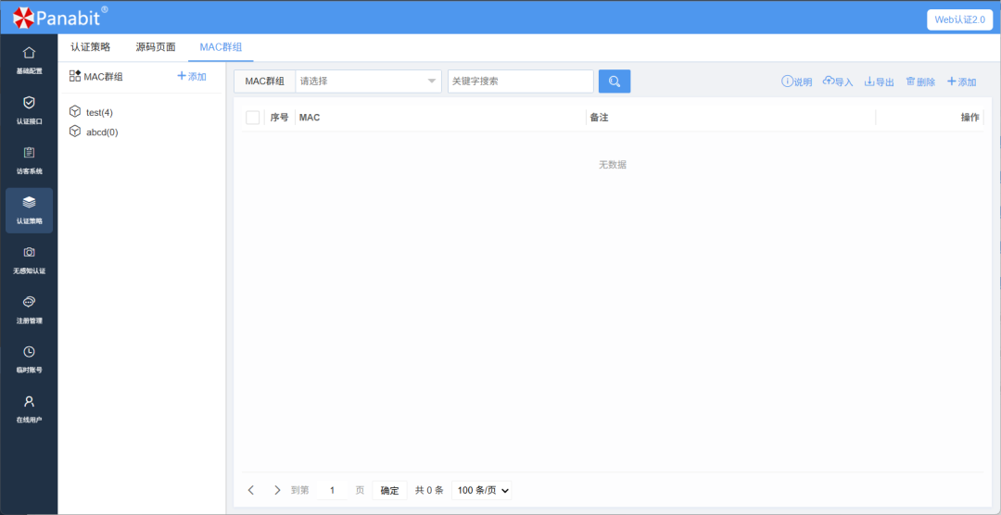Switch to the 源码页面 tab
Image resolution: width=1001 pixels, height=515 pixels.
coord(156,47)
